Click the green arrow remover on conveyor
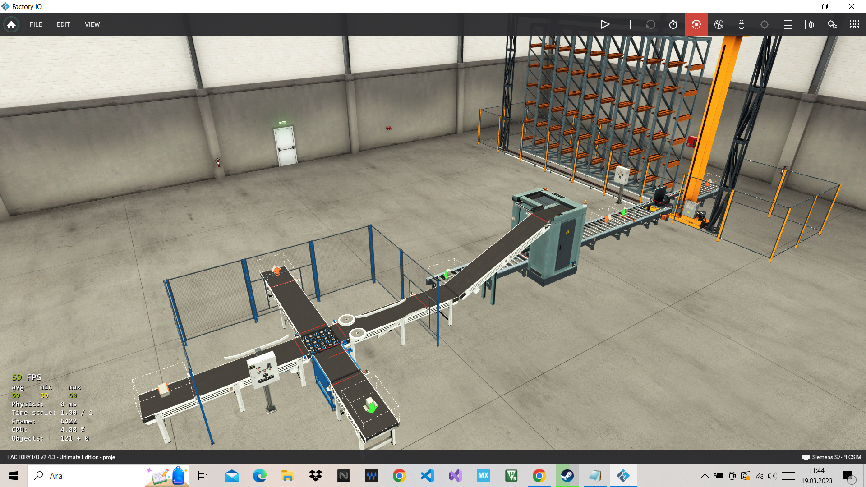866x487 pixels. (x=371, y=405)
